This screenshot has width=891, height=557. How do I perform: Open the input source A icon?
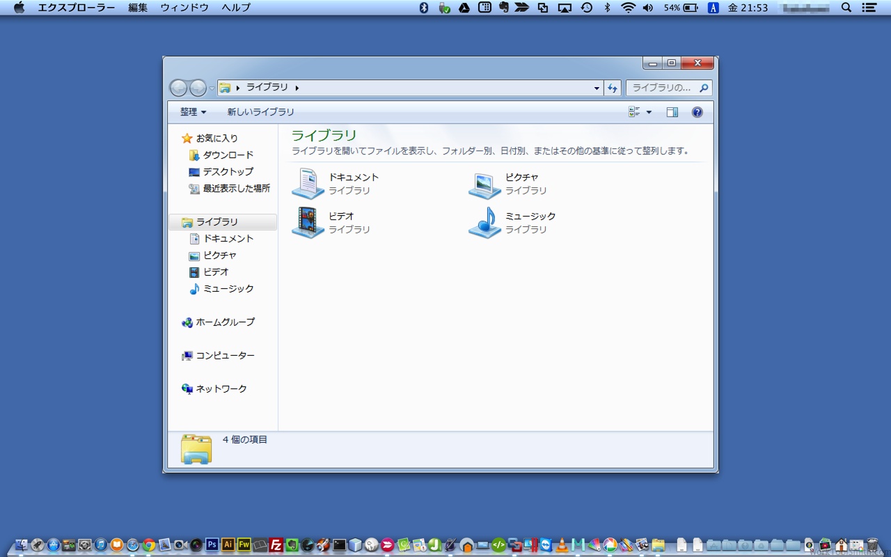[x=713, y=8]
